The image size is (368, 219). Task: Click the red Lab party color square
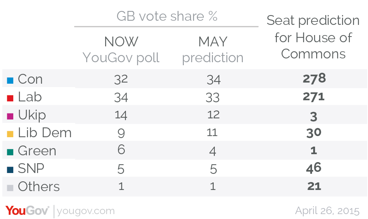click(10, 98)
